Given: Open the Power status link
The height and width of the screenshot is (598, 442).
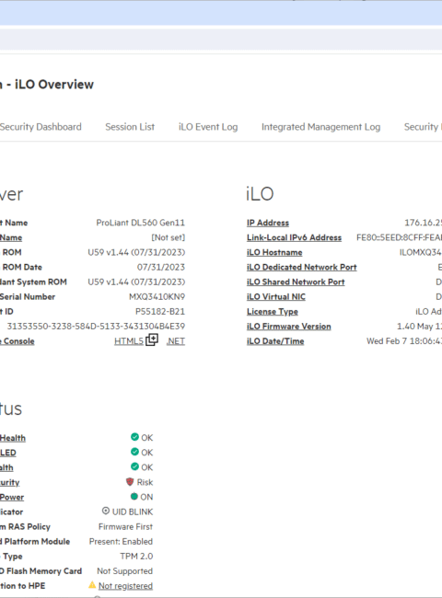Looking at the screenshot, I should (x=12, y=498).
